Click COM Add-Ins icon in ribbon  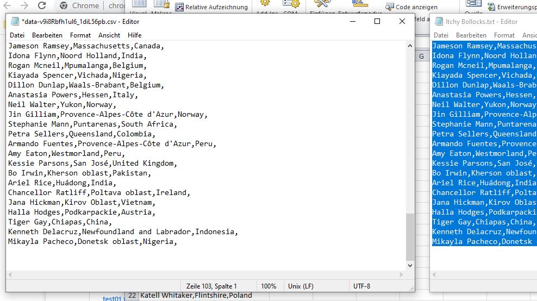(x=291, y=3)
